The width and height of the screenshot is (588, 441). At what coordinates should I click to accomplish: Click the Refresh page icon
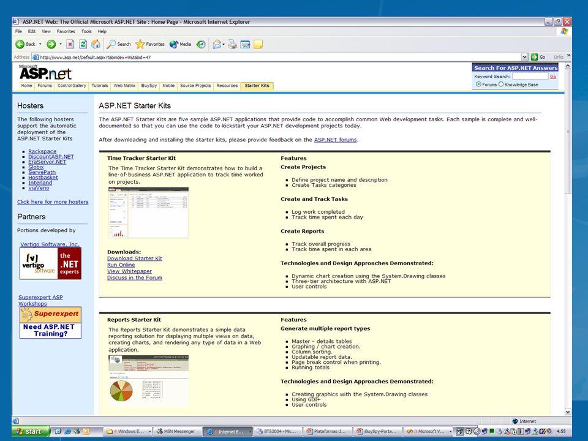pyautogui.click(x=83, y=44)
